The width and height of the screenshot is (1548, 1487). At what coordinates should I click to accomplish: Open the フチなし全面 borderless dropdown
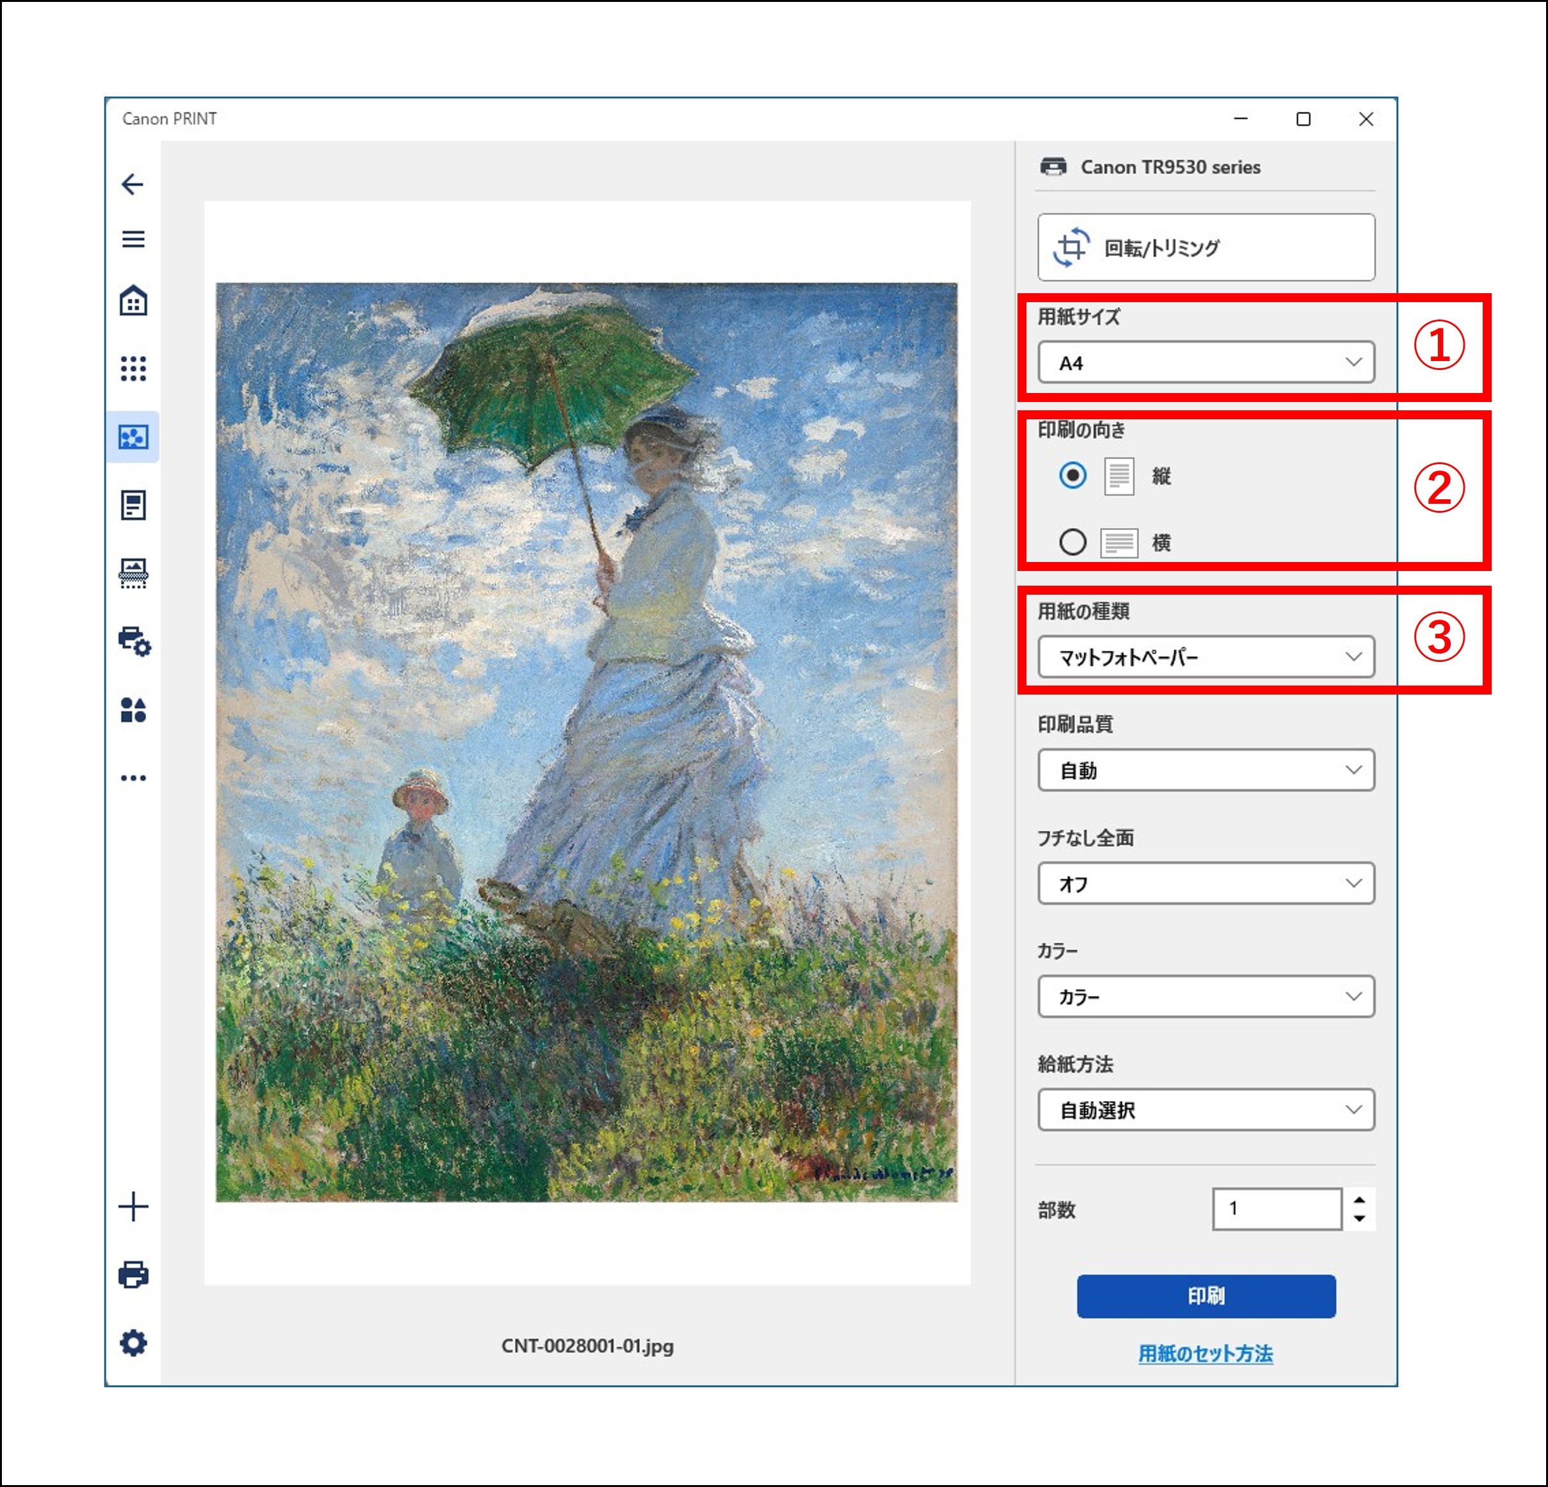click(x=1205, y=883)
